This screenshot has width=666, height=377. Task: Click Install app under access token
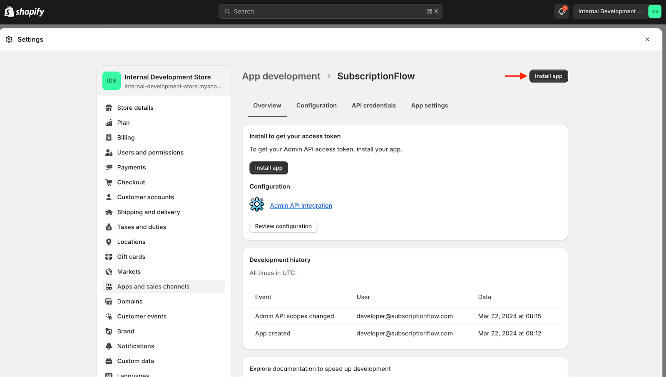coord(268,168)
